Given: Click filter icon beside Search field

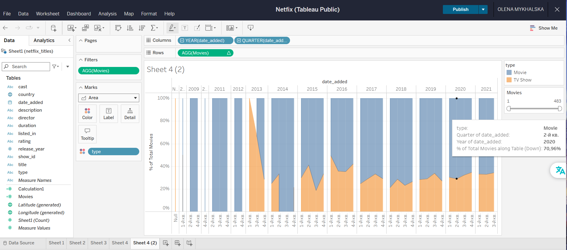Looking at the screenshot, I should [x=55, y=67].
